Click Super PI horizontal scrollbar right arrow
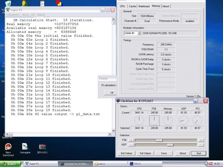Image resolution: width=223 pixels, height=167 pixels. click(x=110, y=134)
